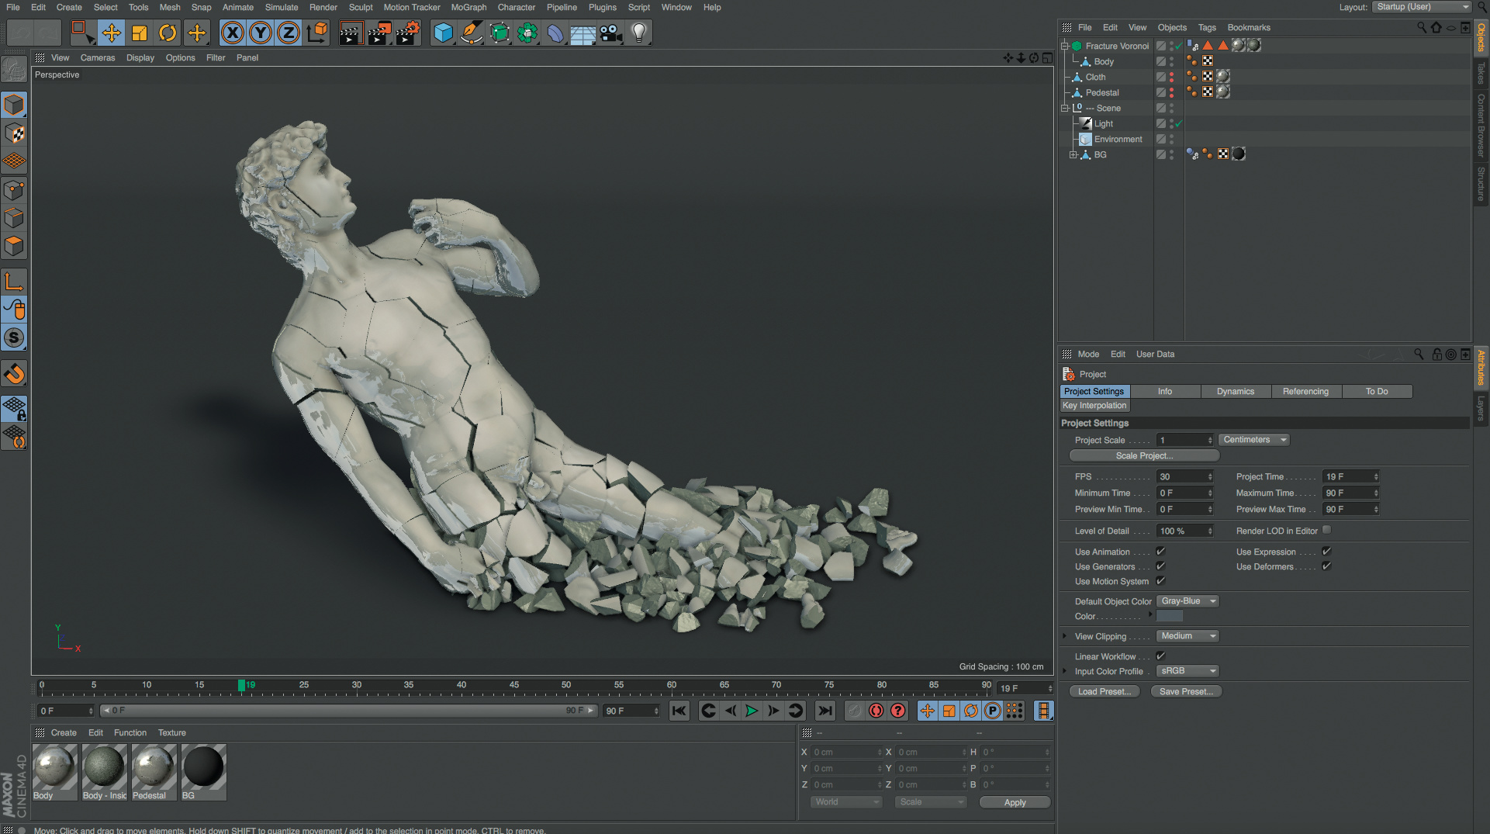Screen dimensions: 1490x834
Task: Open the Centimeters unit dropdown
Action: [x=1253, y=440]
